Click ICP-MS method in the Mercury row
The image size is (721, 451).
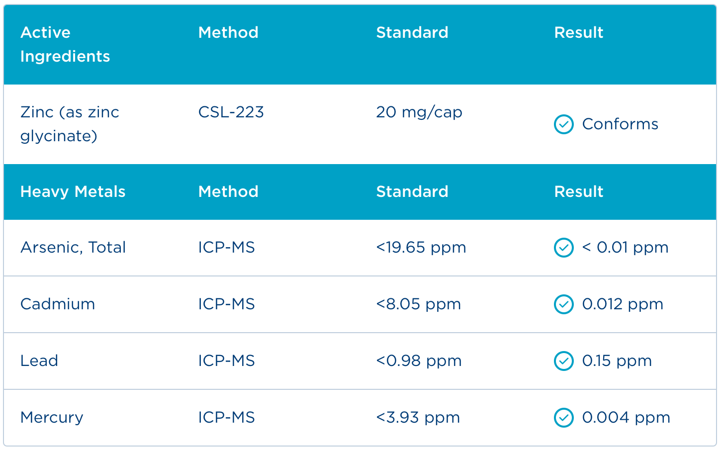pyautogui.click(x=226, y=418)
